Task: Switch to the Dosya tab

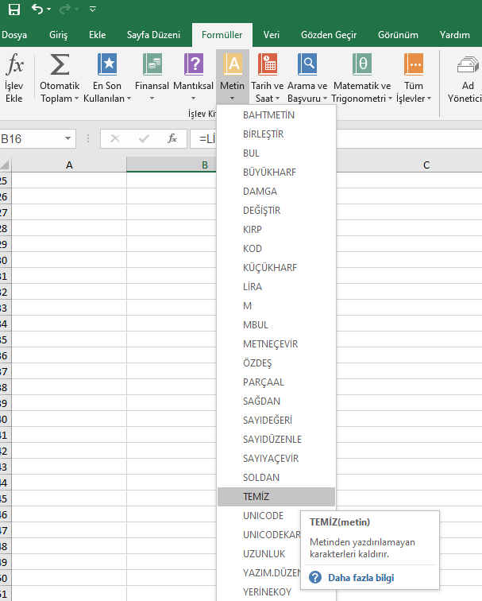Action: coord(14,35)
